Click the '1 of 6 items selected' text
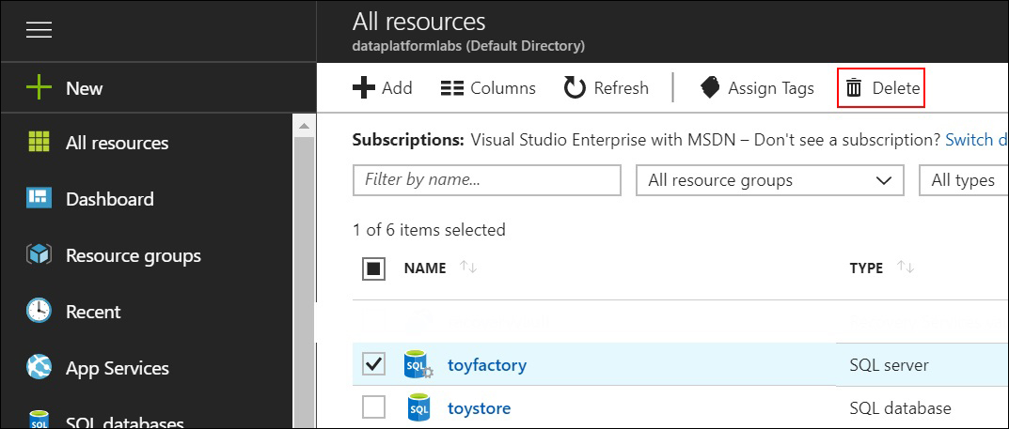Image resolution: width=1009 pixels, height=429 pixels. pos(429,229)
